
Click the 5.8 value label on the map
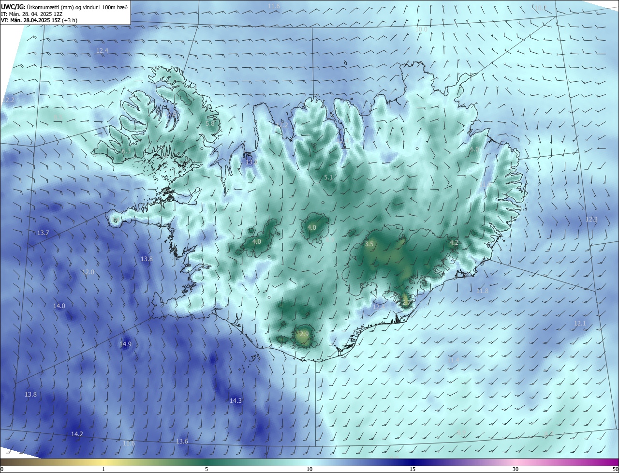[210, 123]
